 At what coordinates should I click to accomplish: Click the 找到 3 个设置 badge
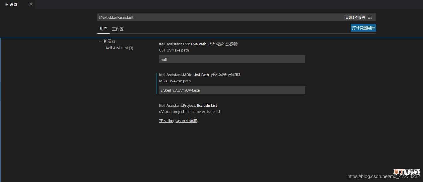coord(355,18)
